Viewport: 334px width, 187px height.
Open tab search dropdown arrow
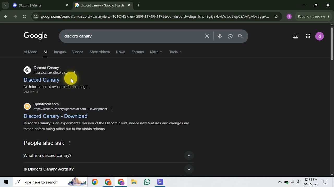click(x=5, y=5)
